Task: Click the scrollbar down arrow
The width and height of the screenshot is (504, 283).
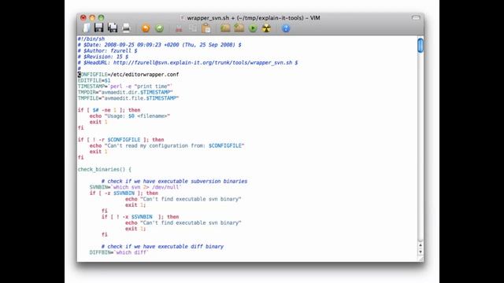Action: click(x=420, y=252)
